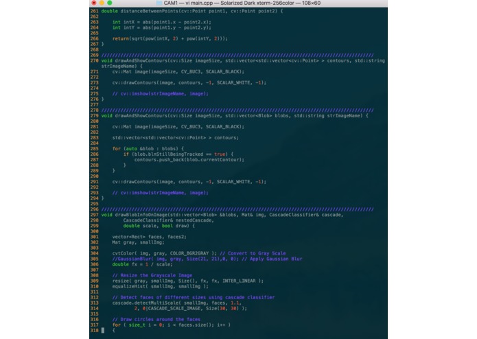Click line number 261 in the gutter
Viewport: 477px width, 339px height.
[94, 11]
